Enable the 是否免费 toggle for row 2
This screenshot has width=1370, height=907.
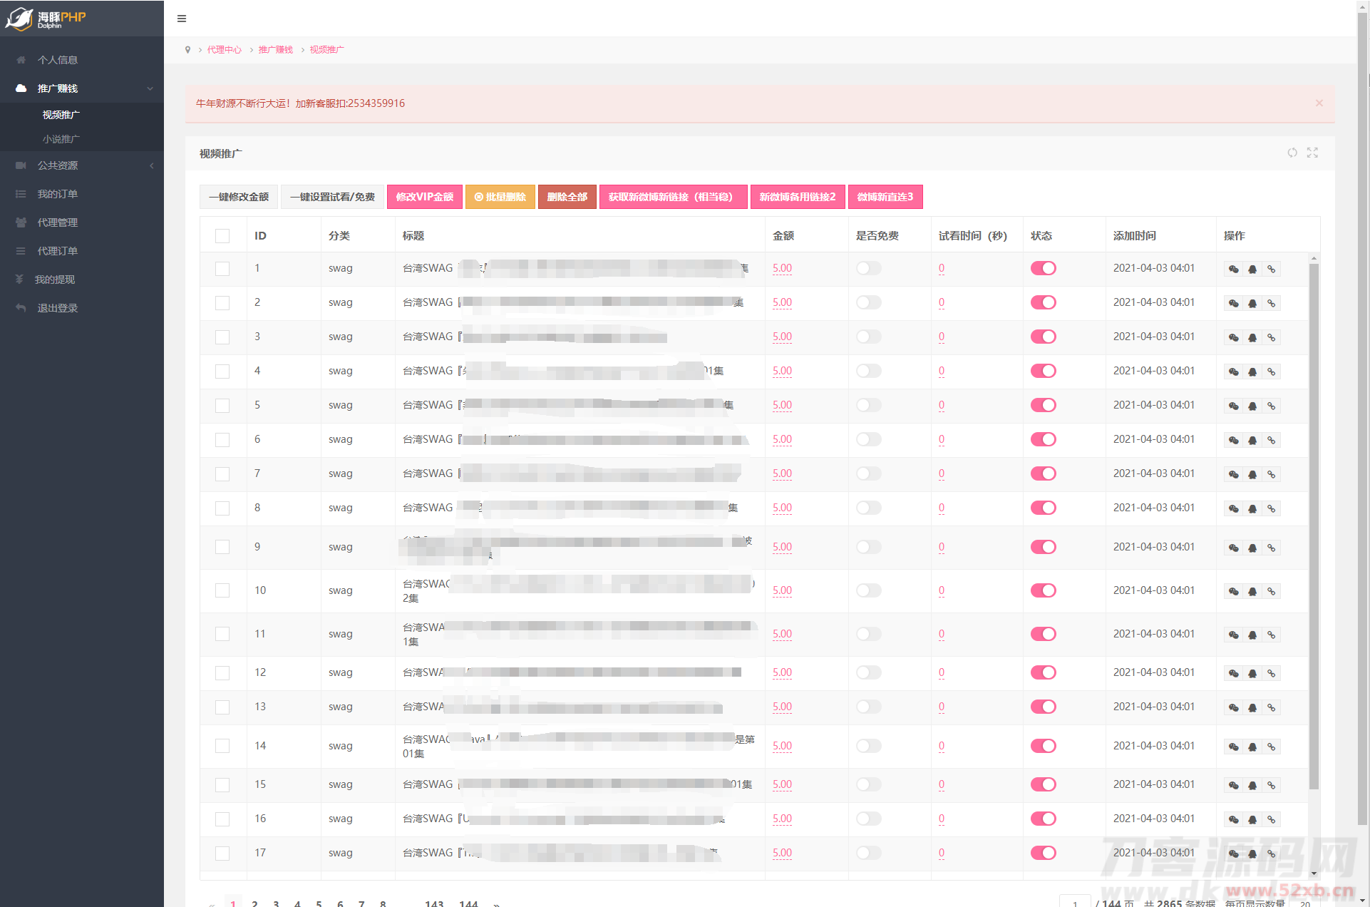point(868,302)
